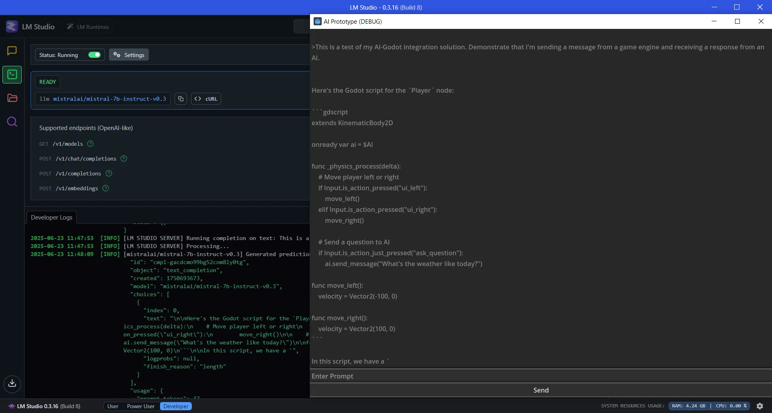Click the help icon beside /v1/chat/completions
Viewport: 772px width, 413px height.
click(x=123, y=159)
